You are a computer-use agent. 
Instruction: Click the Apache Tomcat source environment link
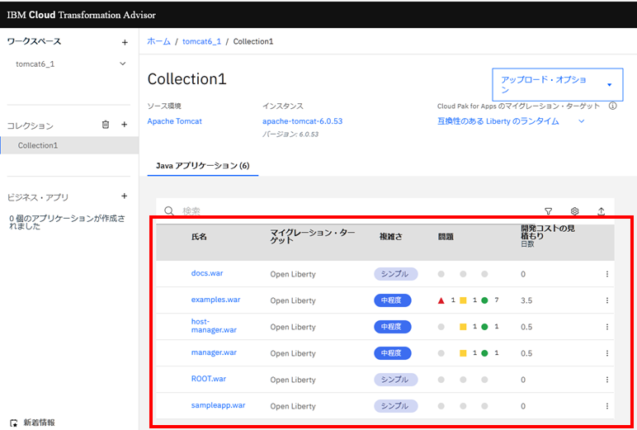(x=175, y=121)
